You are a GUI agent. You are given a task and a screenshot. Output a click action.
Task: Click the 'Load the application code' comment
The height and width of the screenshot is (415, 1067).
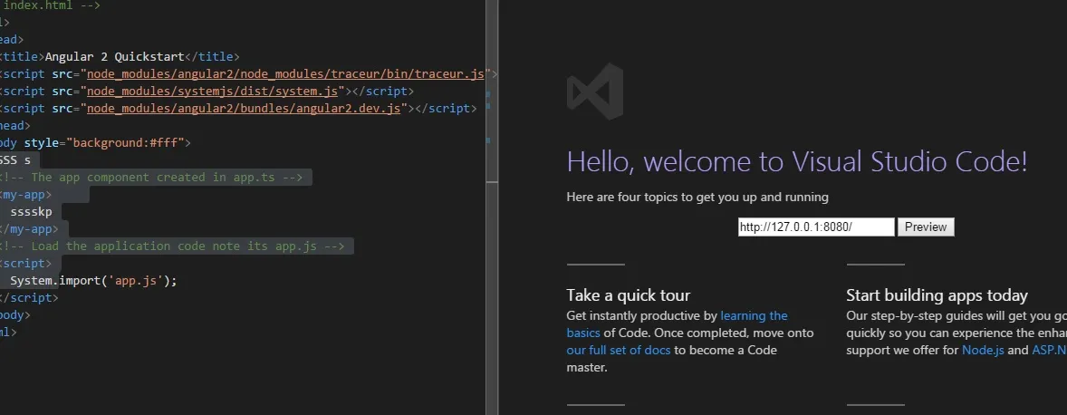[174, 246]
